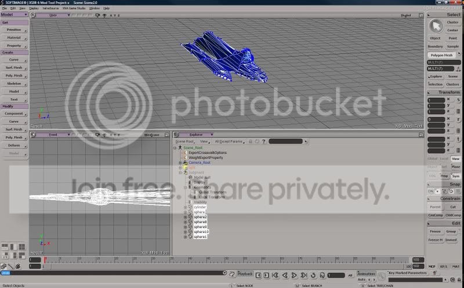
Task: Click the Freeze button
Action: (435, 231)
